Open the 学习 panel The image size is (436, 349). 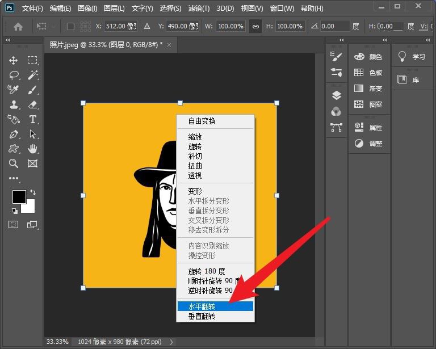tap(412, 57)
